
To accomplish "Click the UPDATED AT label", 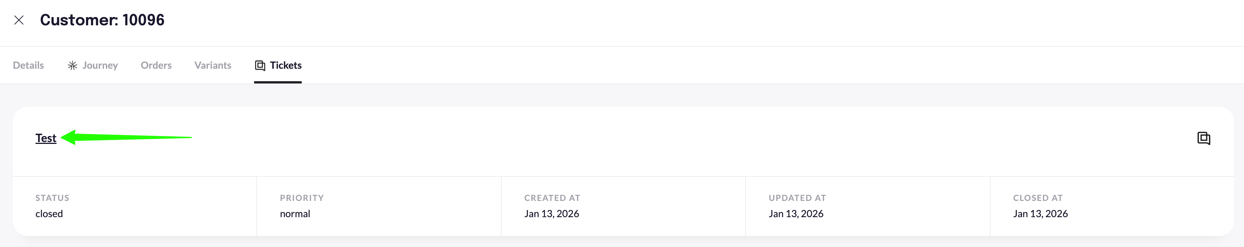I will coord(797,198).
